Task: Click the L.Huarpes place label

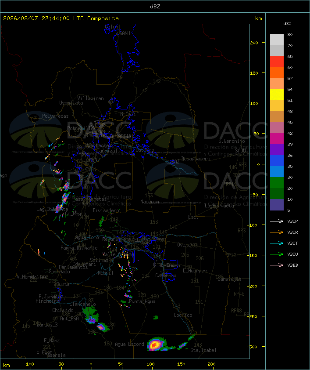Action: click(195, 271)
